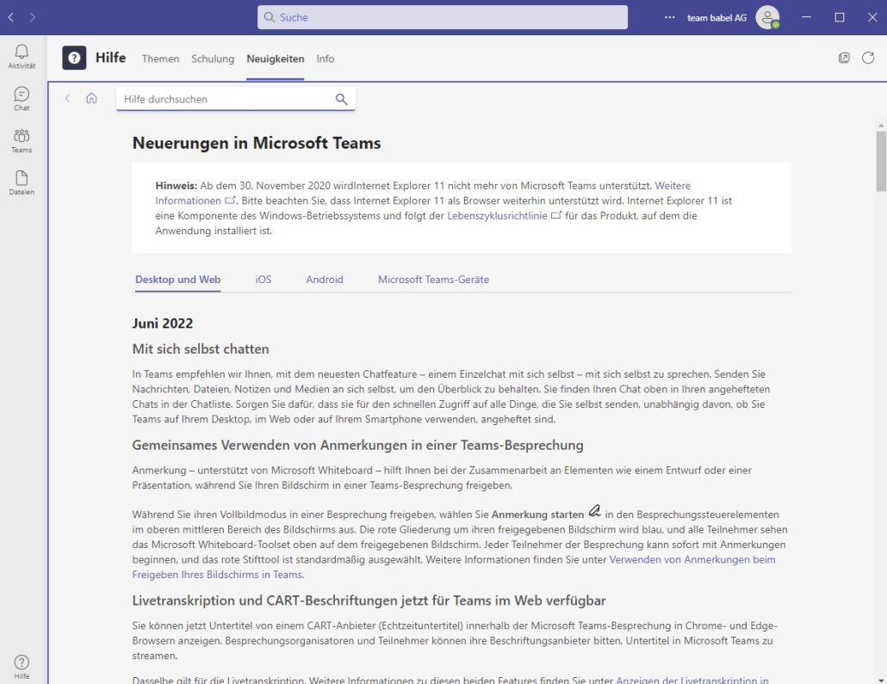Open the Anzeigen der Livetranskription link
The image size is (887, 684).
click(692, 680)
